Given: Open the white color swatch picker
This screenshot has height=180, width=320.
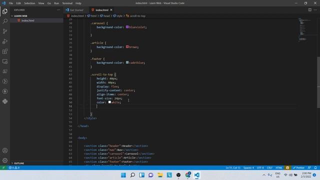Looking at the screenshot, I should (x=109, y=102).
